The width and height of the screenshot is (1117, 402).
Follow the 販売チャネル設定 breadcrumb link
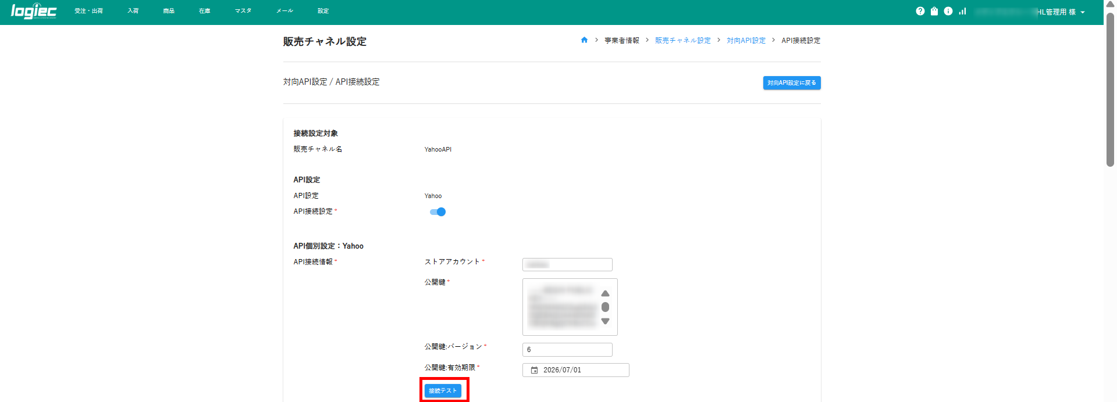click(x=682, y=41)
